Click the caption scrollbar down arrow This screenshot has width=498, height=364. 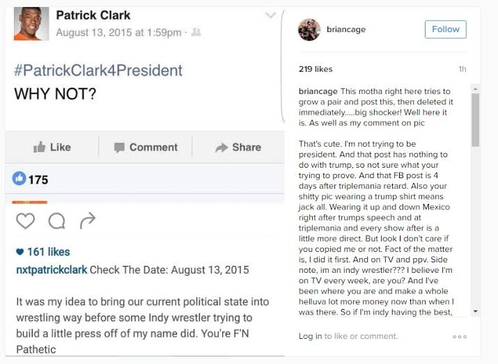(475, 311)
